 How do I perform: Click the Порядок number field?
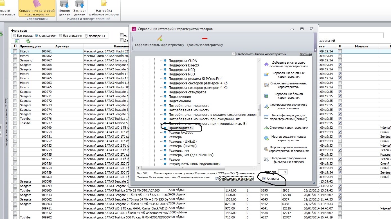pyautogui.click(x=282, y=172)
